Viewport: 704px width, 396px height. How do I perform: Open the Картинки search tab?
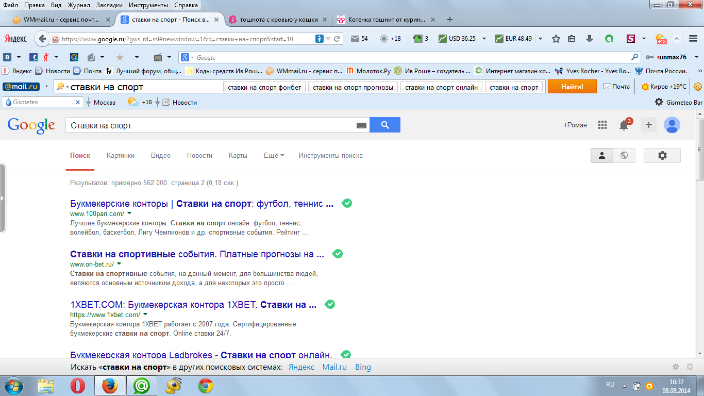tap(121, 155)
